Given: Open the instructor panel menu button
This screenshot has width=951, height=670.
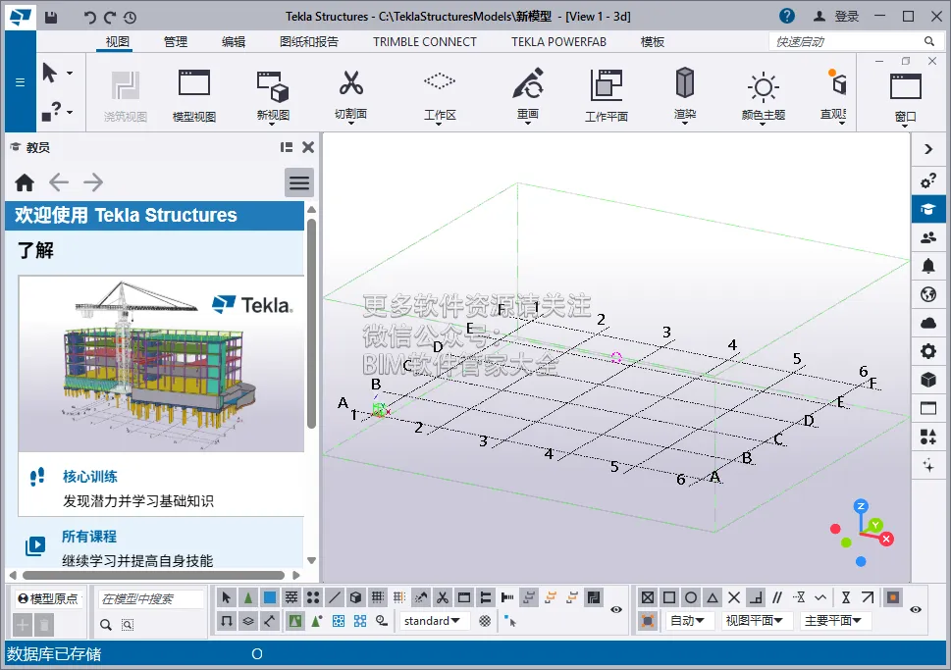Looking at the screenshot, I should [299, 182].
